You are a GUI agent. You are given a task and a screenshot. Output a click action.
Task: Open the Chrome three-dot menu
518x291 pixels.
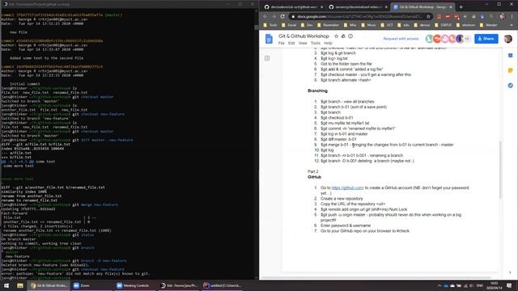pos(512,16)
